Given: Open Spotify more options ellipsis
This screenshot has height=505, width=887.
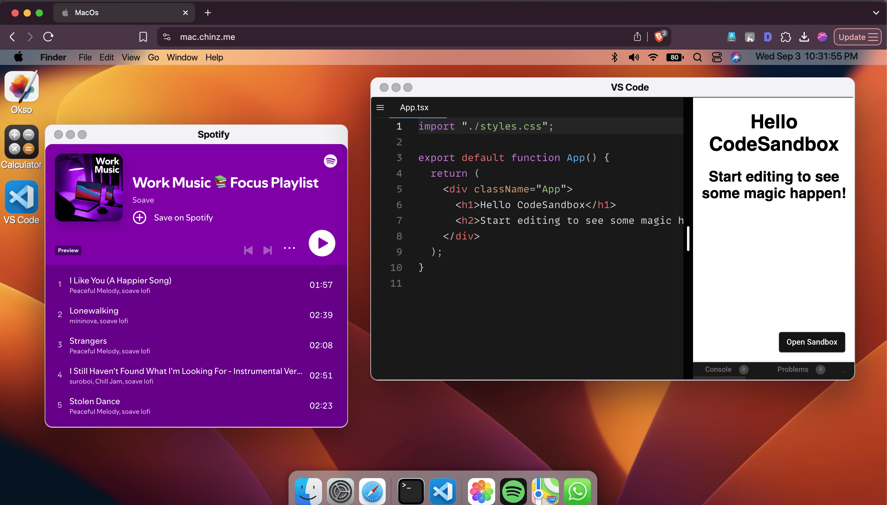Looking at the screenshot, I should [x=289, y=248].
